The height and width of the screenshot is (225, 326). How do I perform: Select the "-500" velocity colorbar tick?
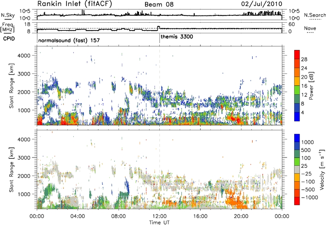click(308, 190)
